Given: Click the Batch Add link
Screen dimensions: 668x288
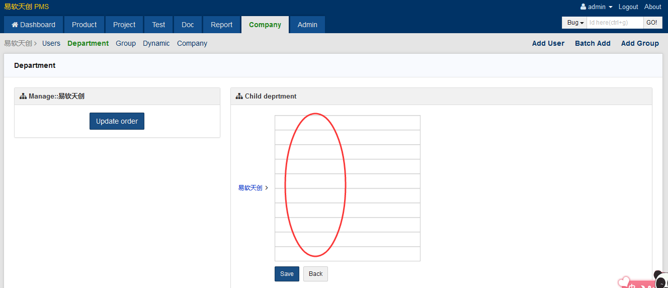Looking at the screenshot, I should point(593,43).
